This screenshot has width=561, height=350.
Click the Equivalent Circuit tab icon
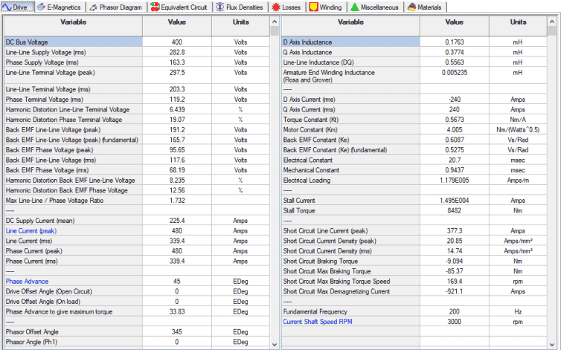(x=155, y=7)
